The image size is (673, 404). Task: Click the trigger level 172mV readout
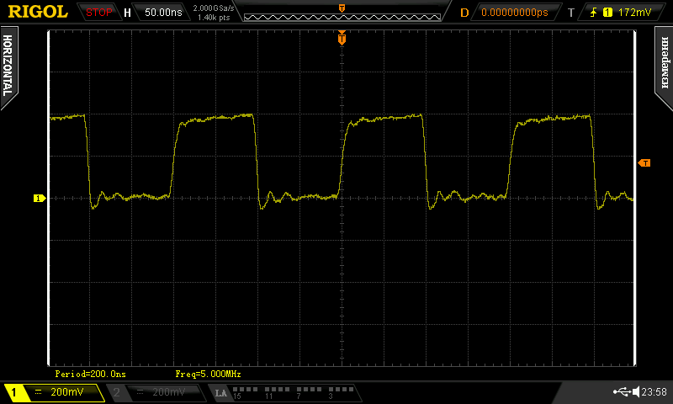[633, 13]
